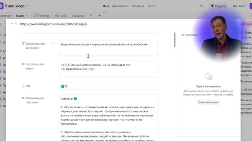
Task: Click the conversation speech bubbles icon
Action: click(x=208, y=76)
